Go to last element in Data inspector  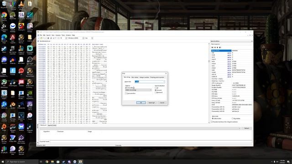coord(220,47)
